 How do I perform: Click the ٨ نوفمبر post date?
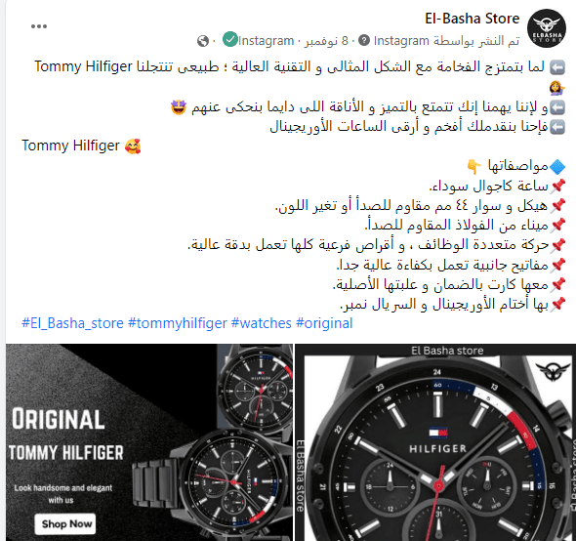326,41
